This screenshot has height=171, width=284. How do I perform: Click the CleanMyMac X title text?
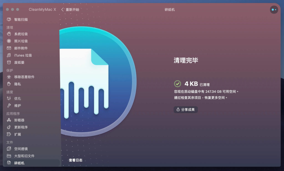(x=42, y=10)
